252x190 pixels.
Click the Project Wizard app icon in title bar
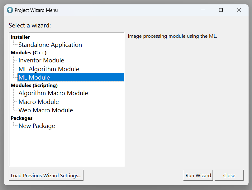[x=10, y=10]
